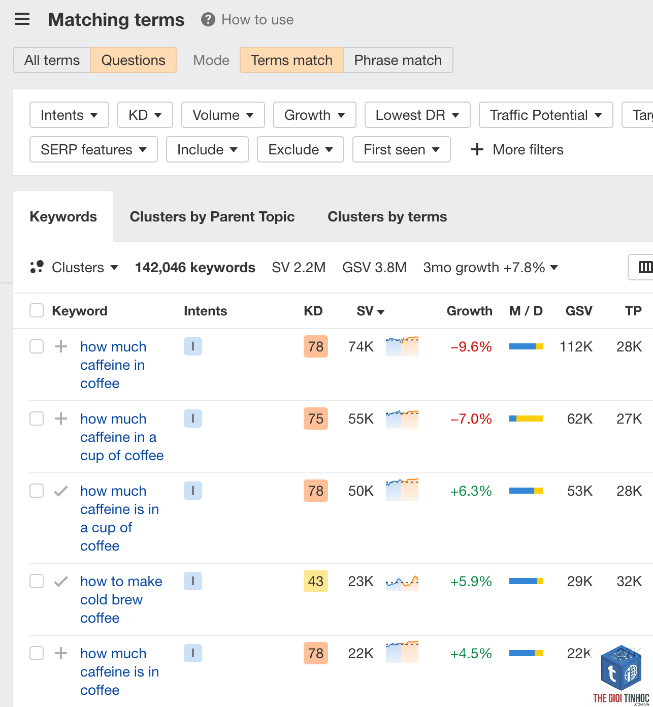Open the SERP features filter dropdown

(93, 149)
